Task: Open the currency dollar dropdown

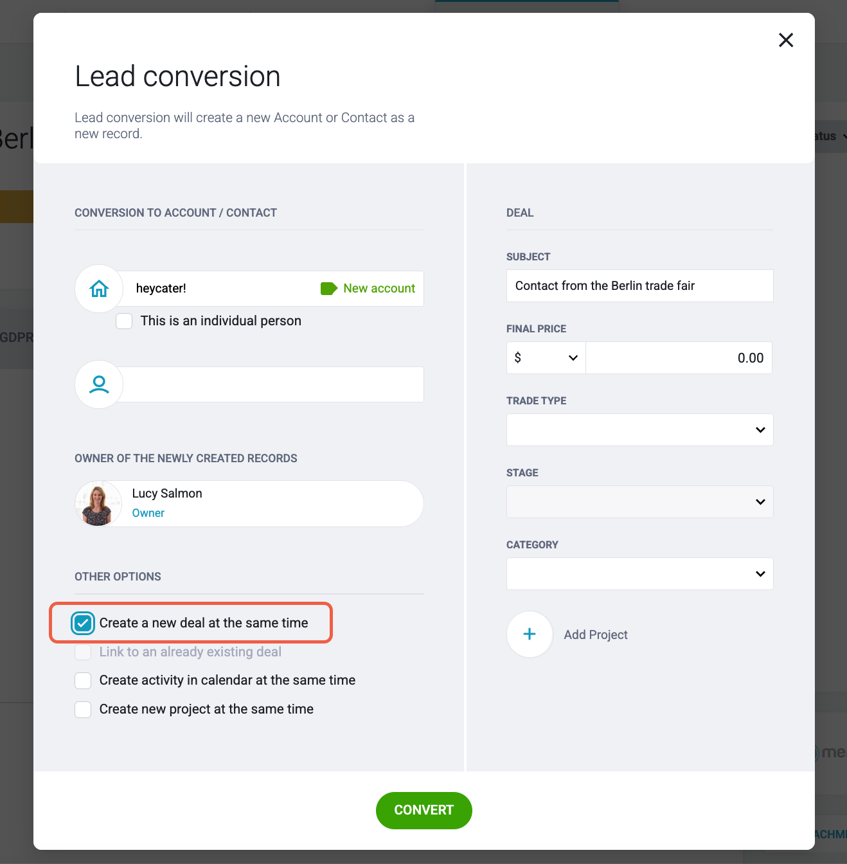Action: (x=546, y=358)
